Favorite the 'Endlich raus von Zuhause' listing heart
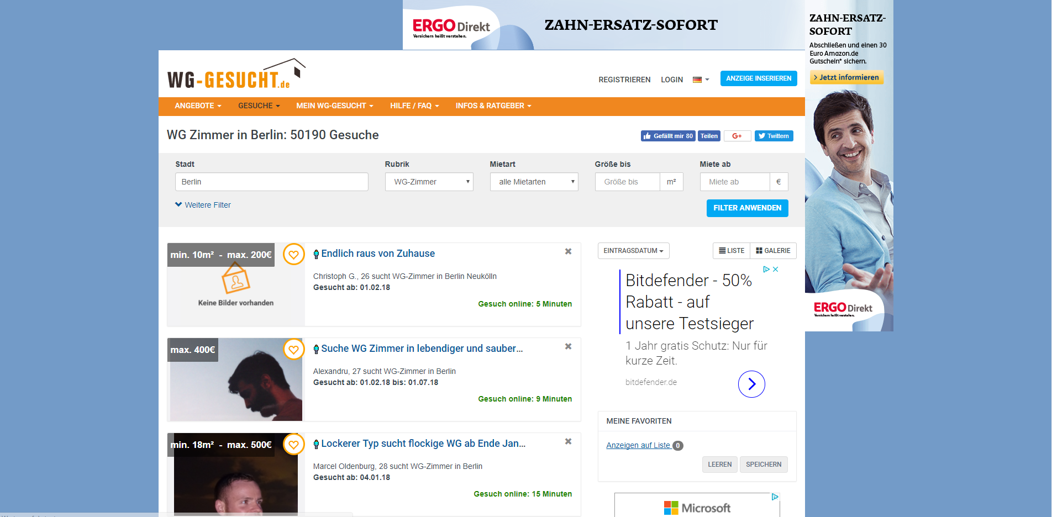Viewport: 1052px width, 517px height. (x=293, y=255)
